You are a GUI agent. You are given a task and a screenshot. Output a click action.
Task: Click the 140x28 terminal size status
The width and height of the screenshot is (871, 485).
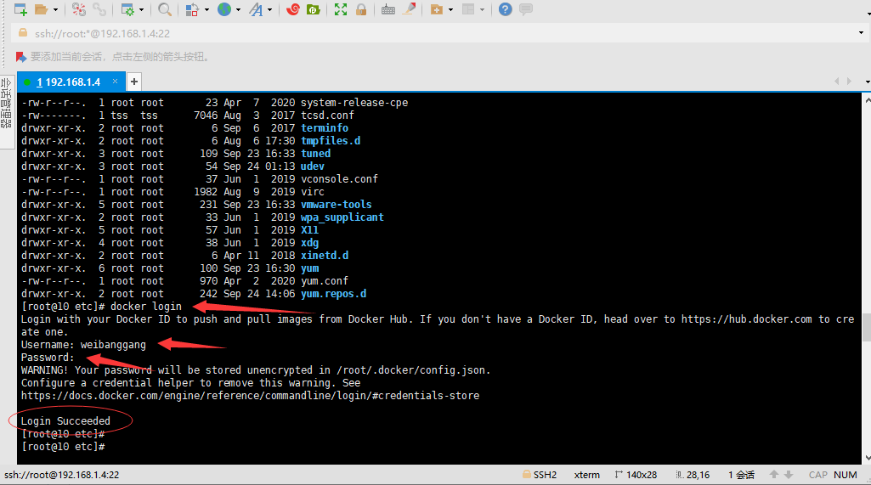coord(636,475)
